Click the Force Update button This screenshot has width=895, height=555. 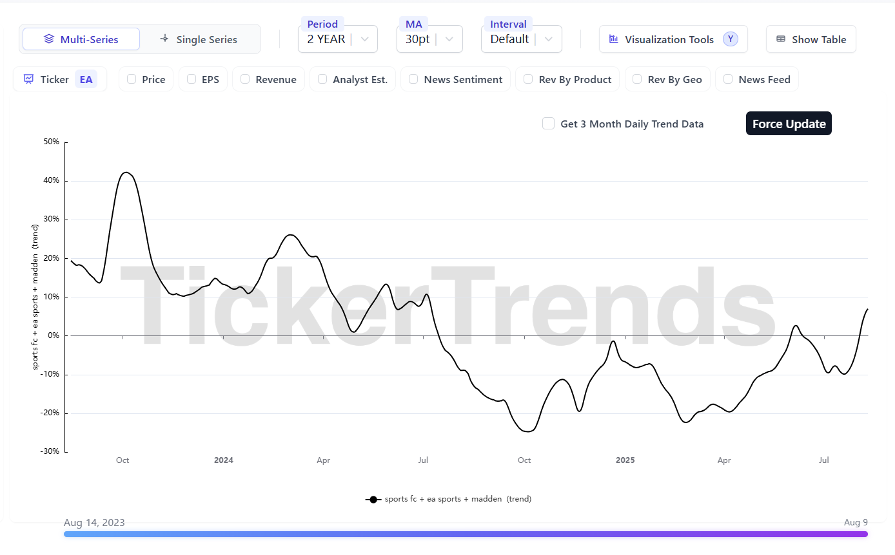[x=789, y=124]
